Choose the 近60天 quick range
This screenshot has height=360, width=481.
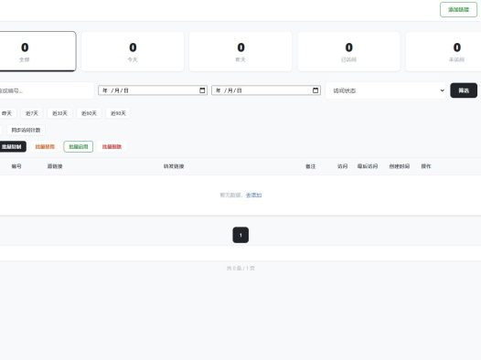click(89, 113)
